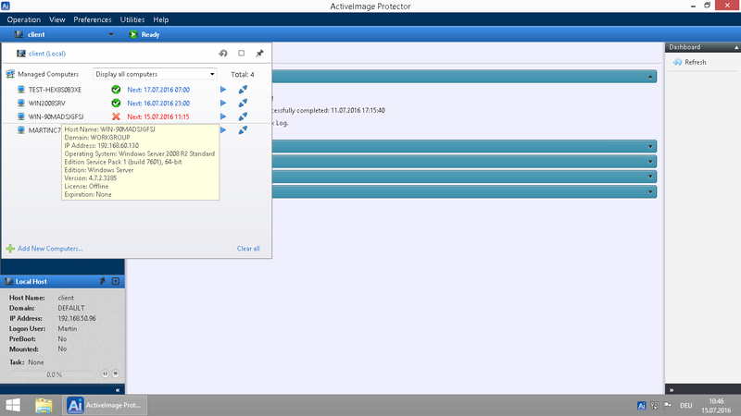Start backup on TEST-HEX8S0B3XE with play arrow
The image size is (741, 416).
pos(223,89)
